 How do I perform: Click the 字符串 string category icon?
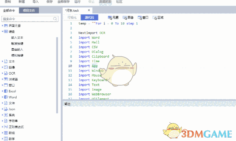tap(6, 121)
